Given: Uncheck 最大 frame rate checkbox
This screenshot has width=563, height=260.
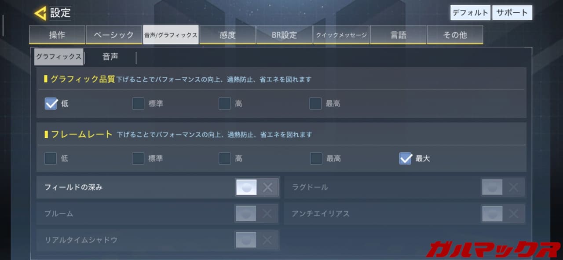Looking at the screenshot, I should tap(405, 158).
